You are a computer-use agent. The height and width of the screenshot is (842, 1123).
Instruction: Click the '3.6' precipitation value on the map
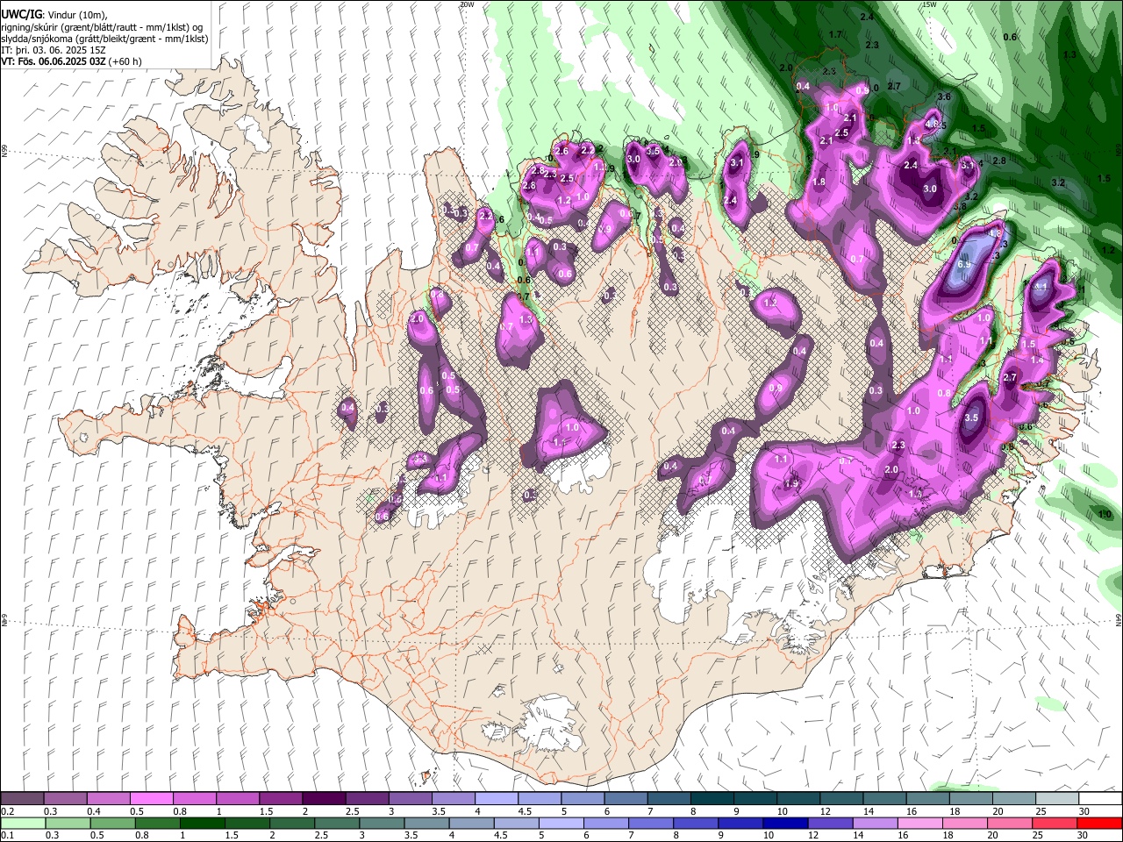(944, 96)
